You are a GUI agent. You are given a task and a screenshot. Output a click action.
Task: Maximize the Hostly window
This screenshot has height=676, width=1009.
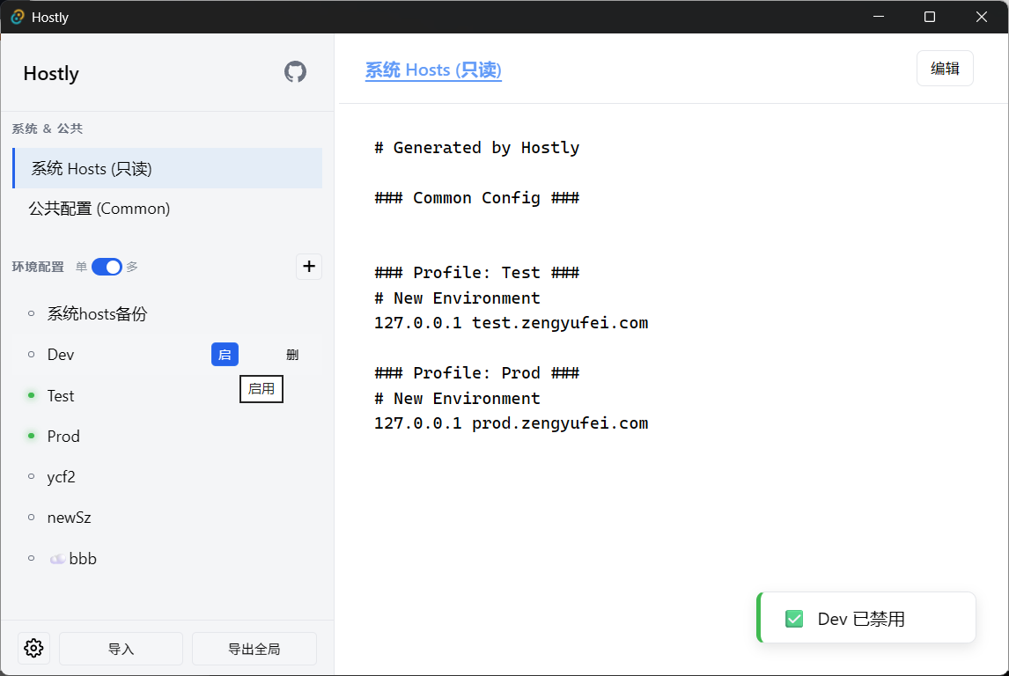929,17
